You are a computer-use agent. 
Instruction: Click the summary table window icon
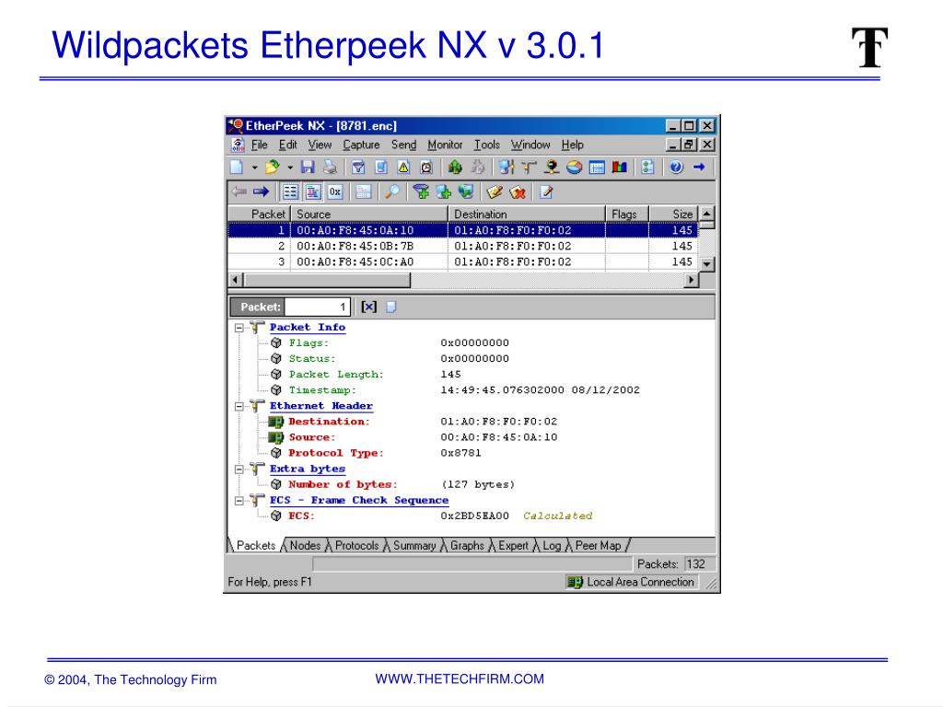click(x=597, y=168)
